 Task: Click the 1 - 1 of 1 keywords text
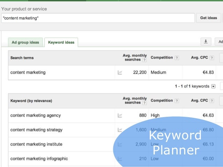[192, 86]
